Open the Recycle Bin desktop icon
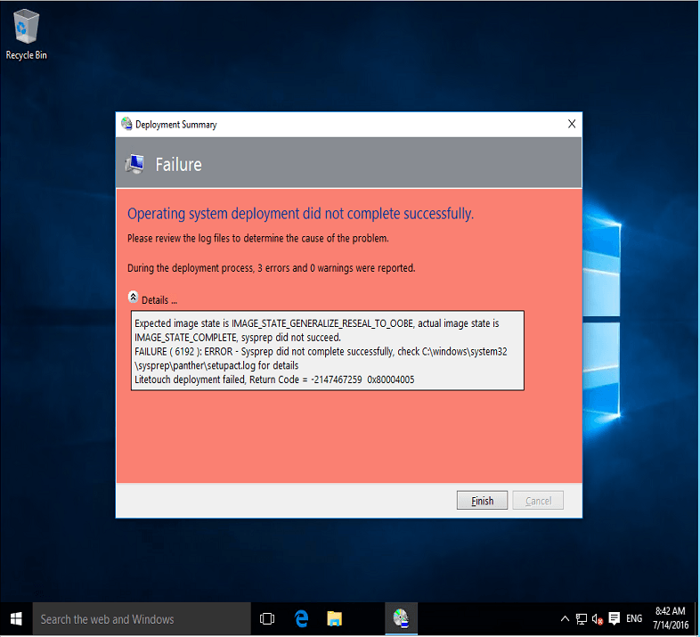 (26, 35)
